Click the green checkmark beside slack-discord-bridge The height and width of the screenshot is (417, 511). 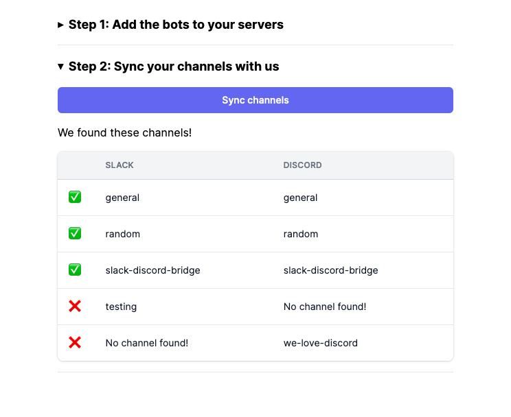(x=75, y=270)
